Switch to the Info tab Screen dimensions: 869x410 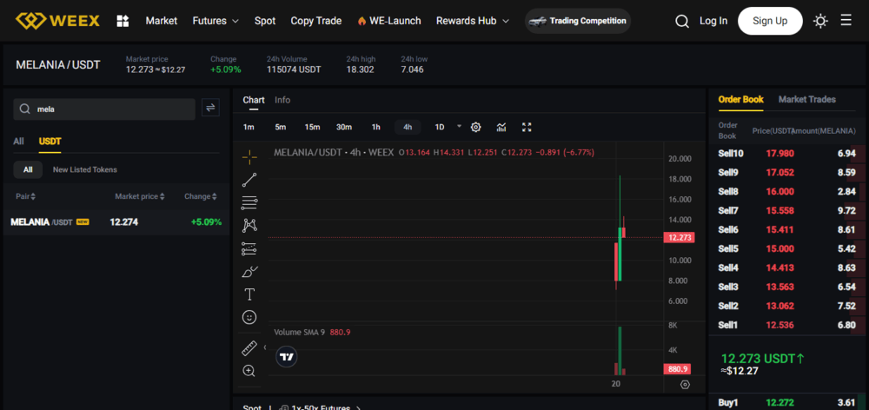(282, 100)
